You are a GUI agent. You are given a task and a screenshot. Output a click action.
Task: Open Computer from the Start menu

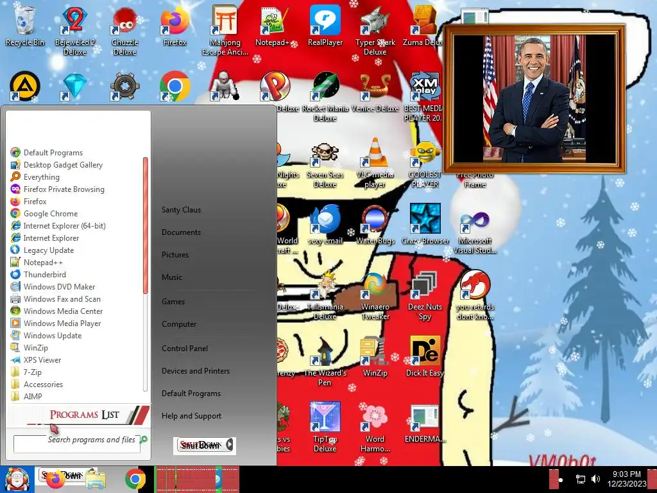tap(179, 324)
